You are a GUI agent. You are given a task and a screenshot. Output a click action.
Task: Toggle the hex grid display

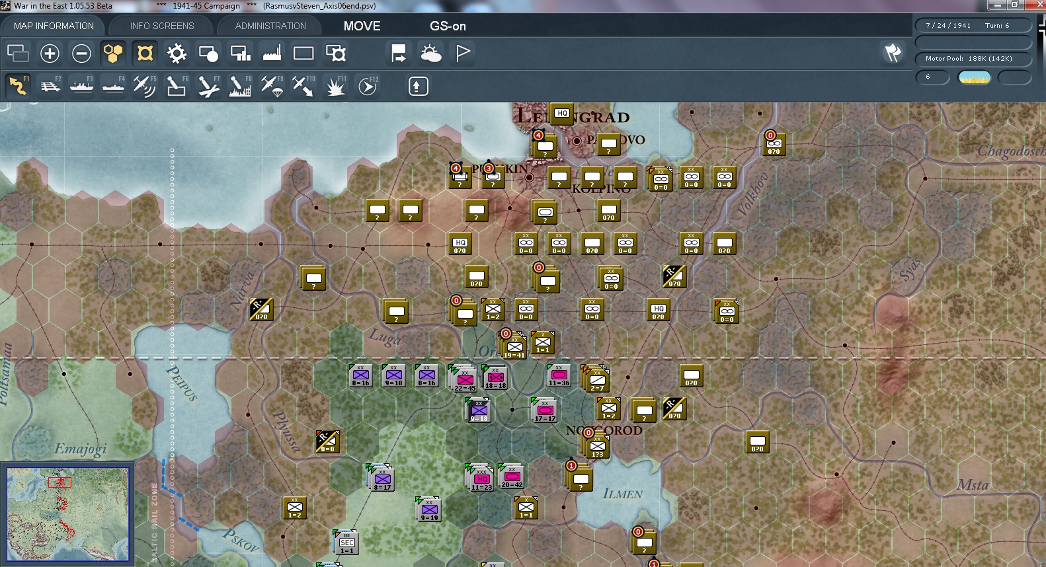pos(113,53)
